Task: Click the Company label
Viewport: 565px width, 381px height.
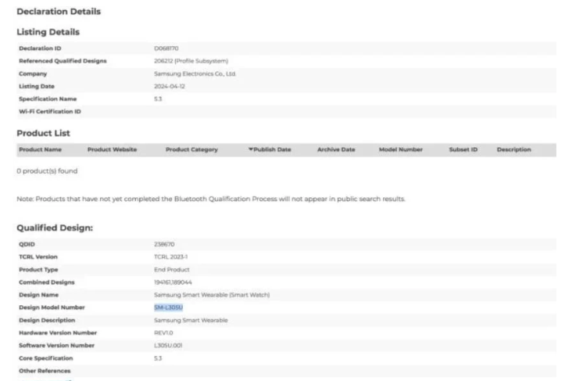Action: (x=33, y=74)
